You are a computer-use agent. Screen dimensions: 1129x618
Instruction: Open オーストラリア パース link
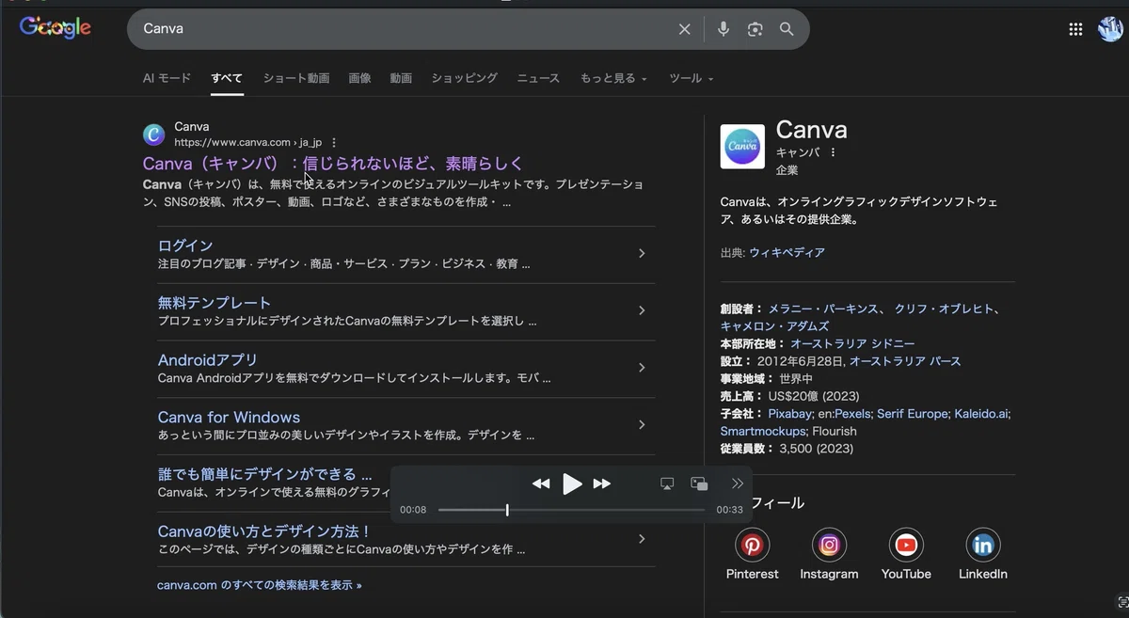pos(905,361)
